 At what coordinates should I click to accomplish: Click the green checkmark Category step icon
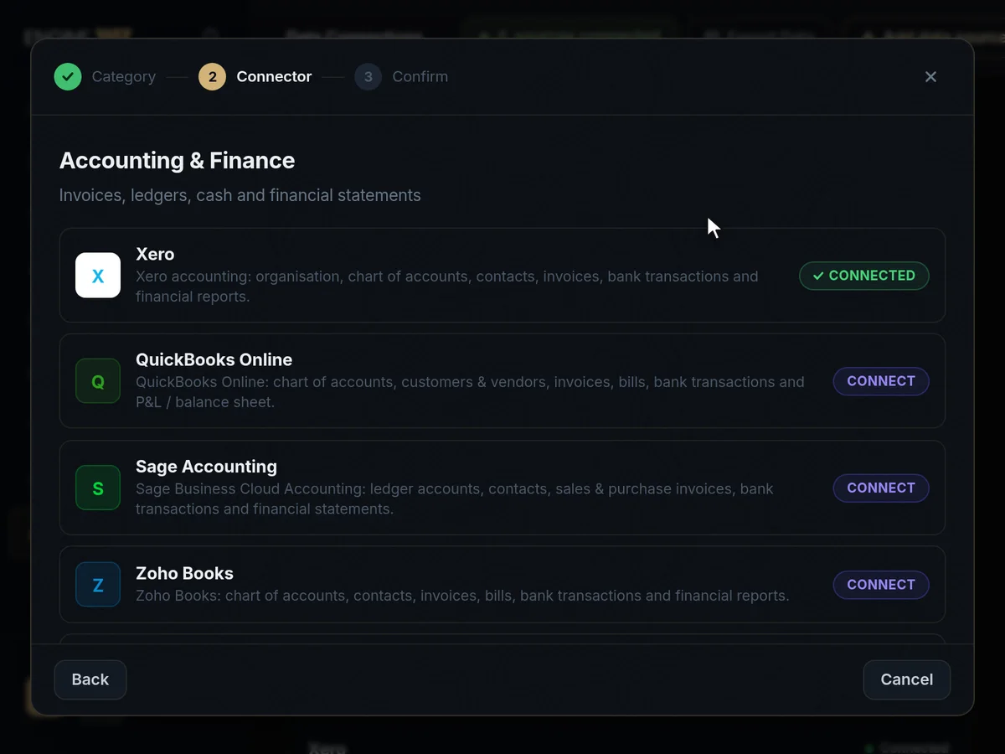pyautogui.click(x=68, y=76)
